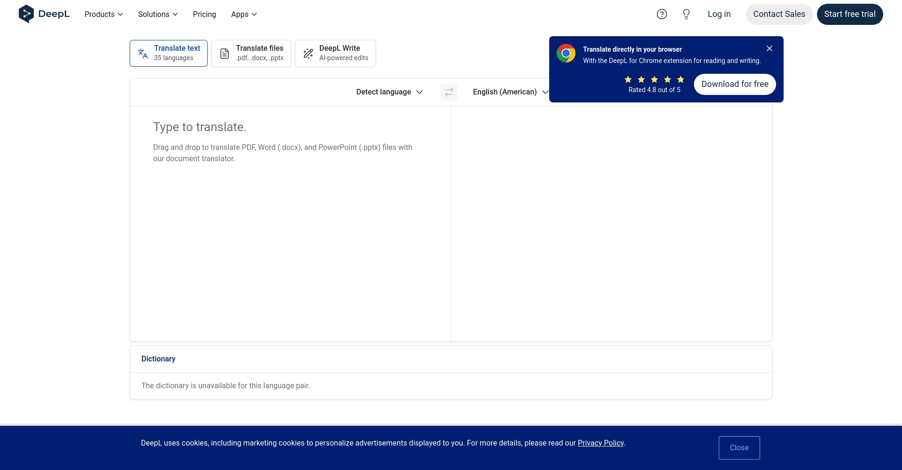The height and width of the screenshot is (470, 902).
Task: Click the DeepL Write magic pen icon
Action: pos(308,54)
